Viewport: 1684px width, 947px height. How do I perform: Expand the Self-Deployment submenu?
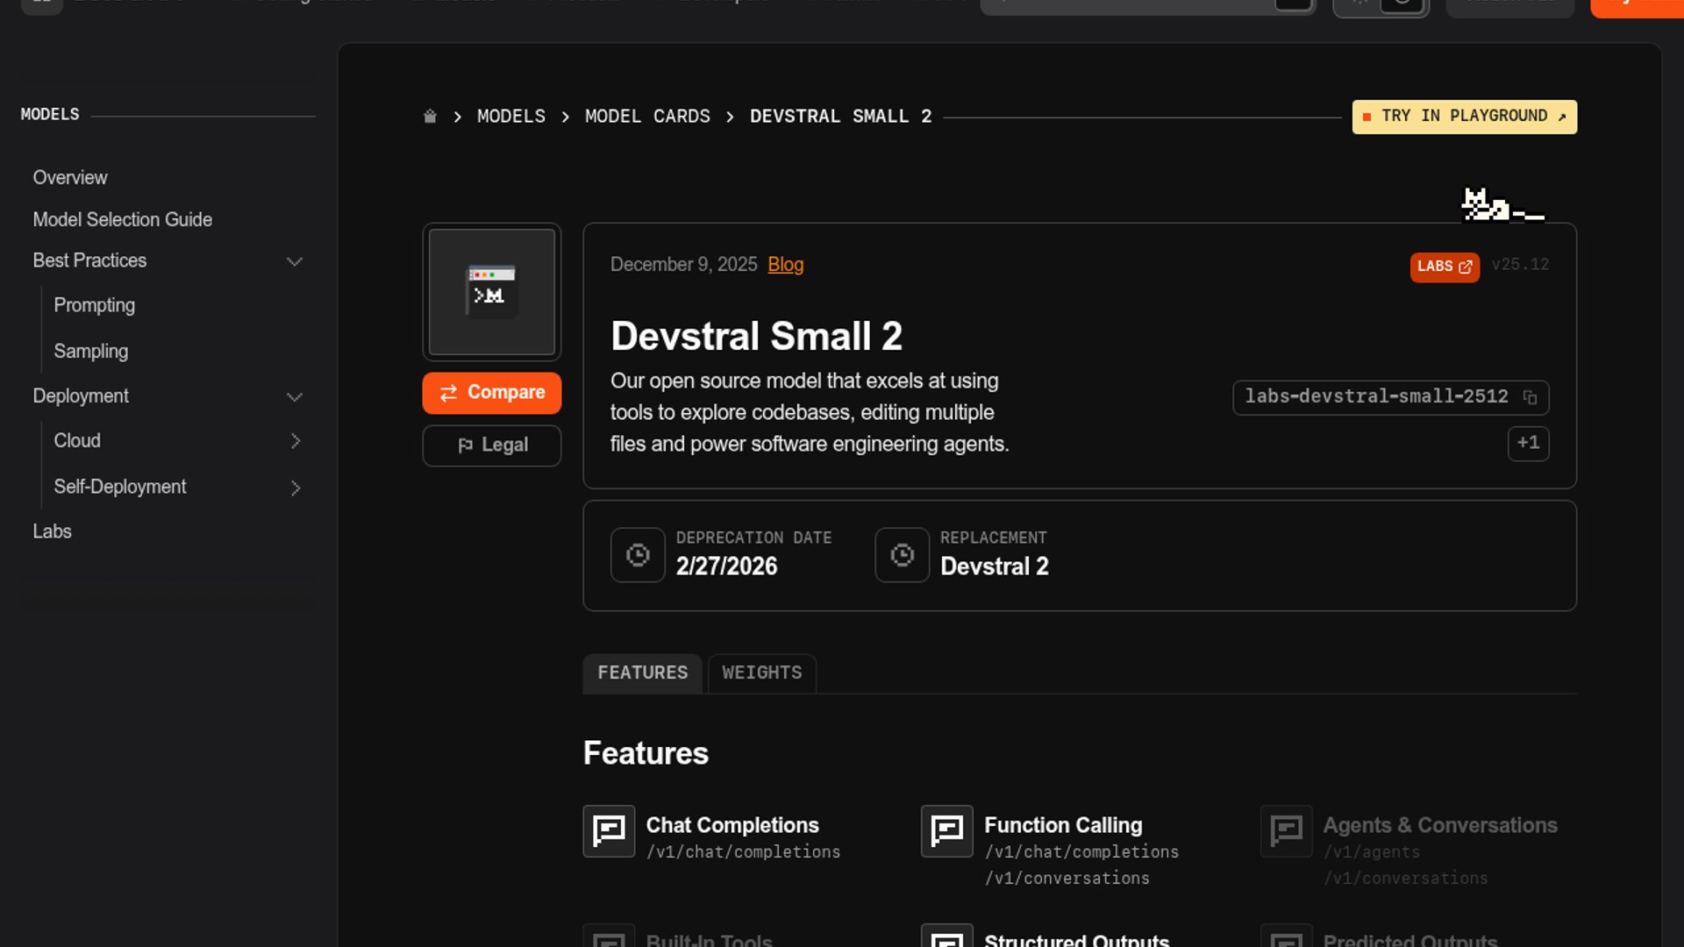296,488
